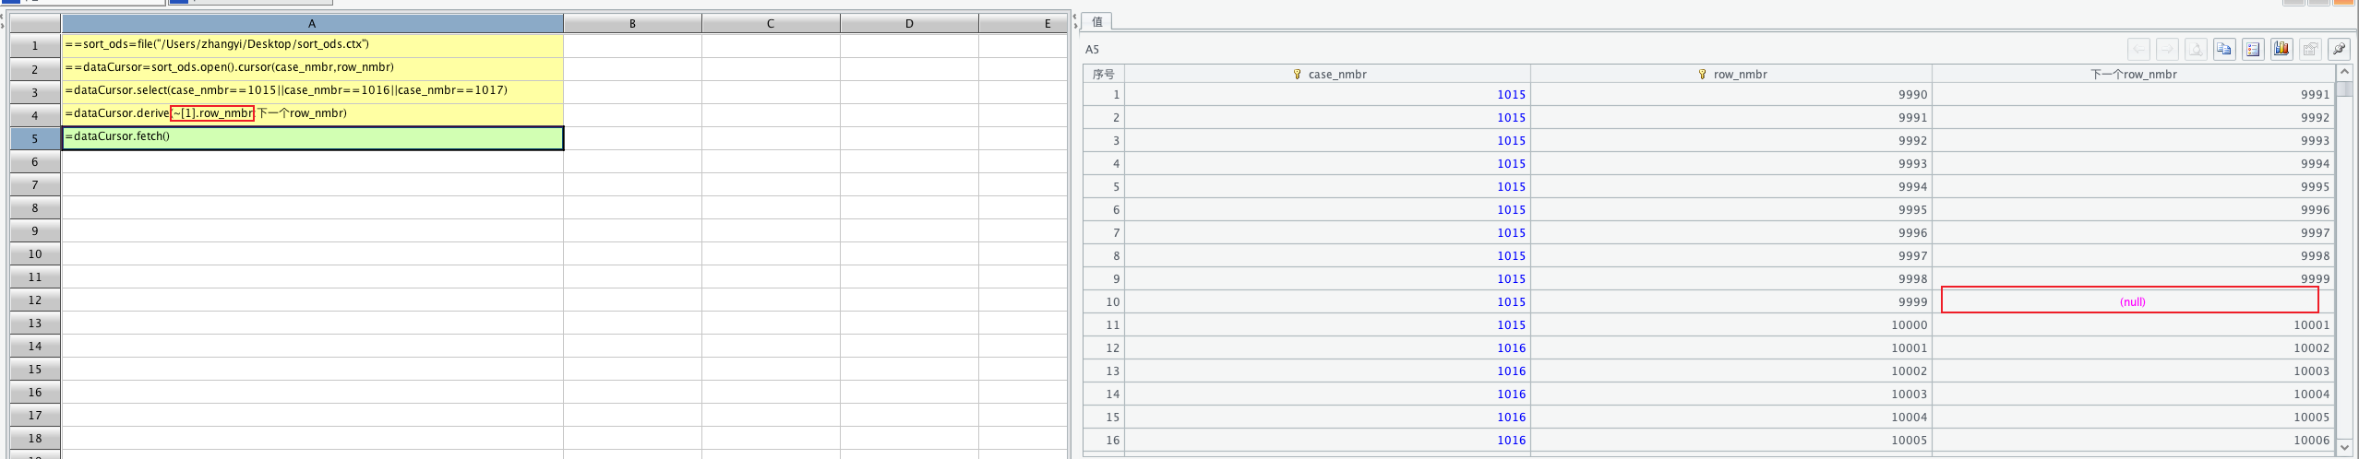Viewport: 2359px width, 459px height.
Task: Click empty cell B5 in grid
Action: tap(632, 137)
